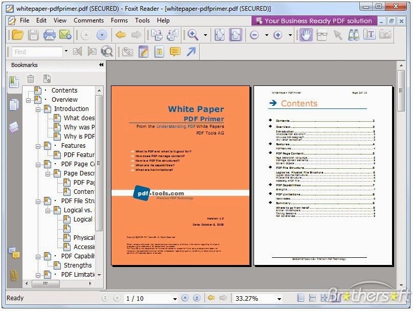The width and height of the screenshot is (413, 311).
Task: Go to next page with down-arrow circle
Action: [102, 35]
